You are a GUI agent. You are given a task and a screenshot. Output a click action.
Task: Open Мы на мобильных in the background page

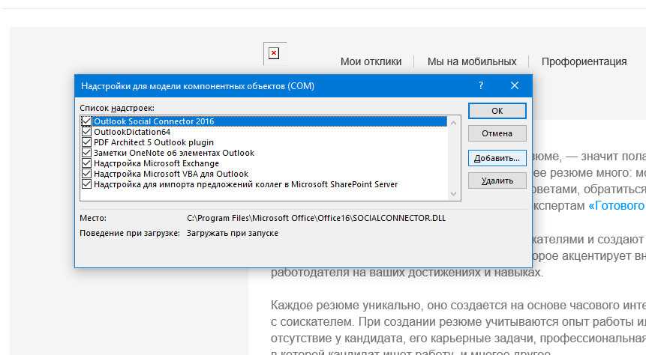[472, 61]
